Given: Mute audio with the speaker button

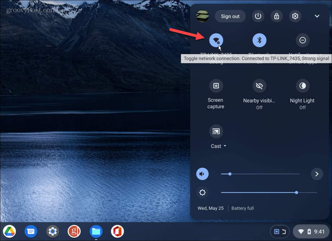Looking at the screenshot, I should [x=202, y=174].
